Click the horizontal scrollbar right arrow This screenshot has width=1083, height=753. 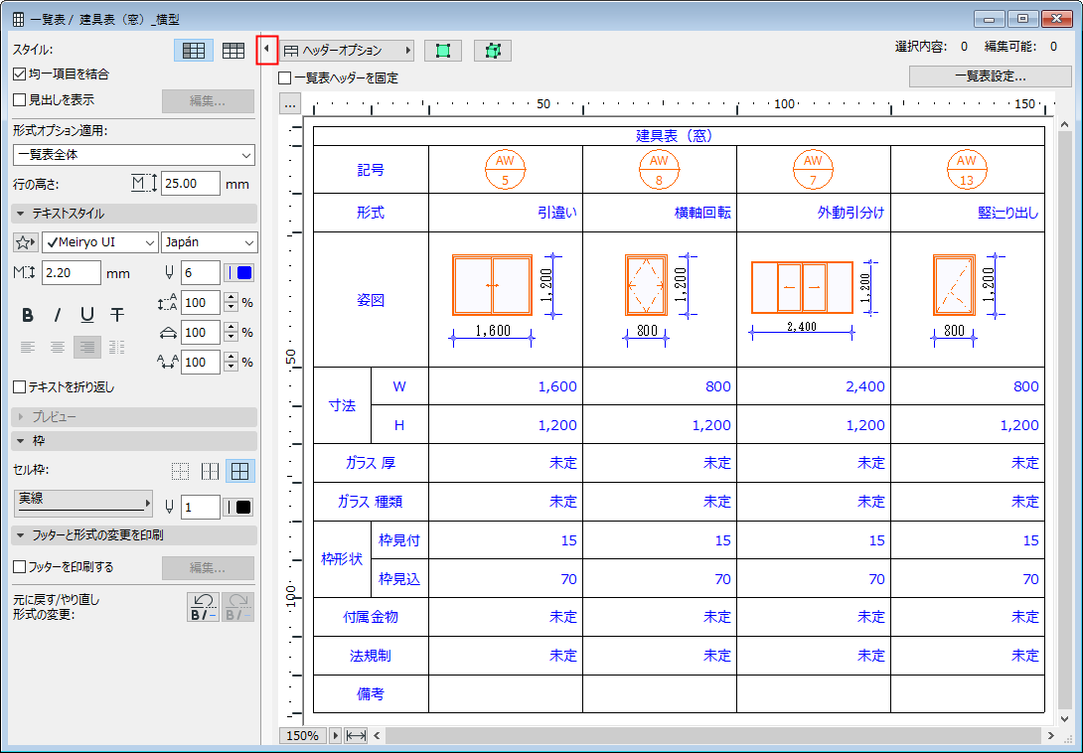pyautogui.click(x=1050, y=736)
